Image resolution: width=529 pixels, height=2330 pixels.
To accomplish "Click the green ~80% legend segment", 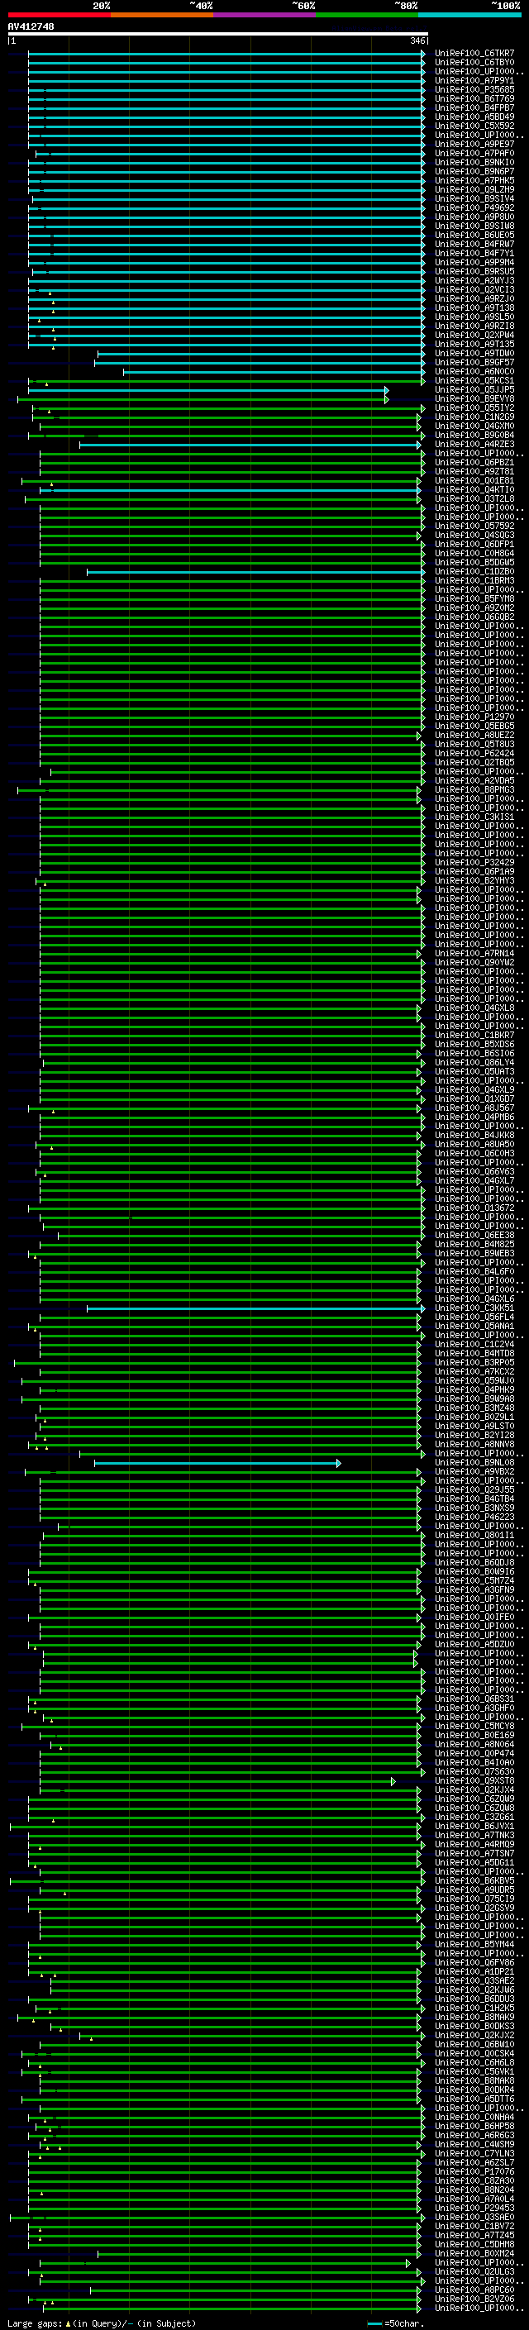I will 367,15.
